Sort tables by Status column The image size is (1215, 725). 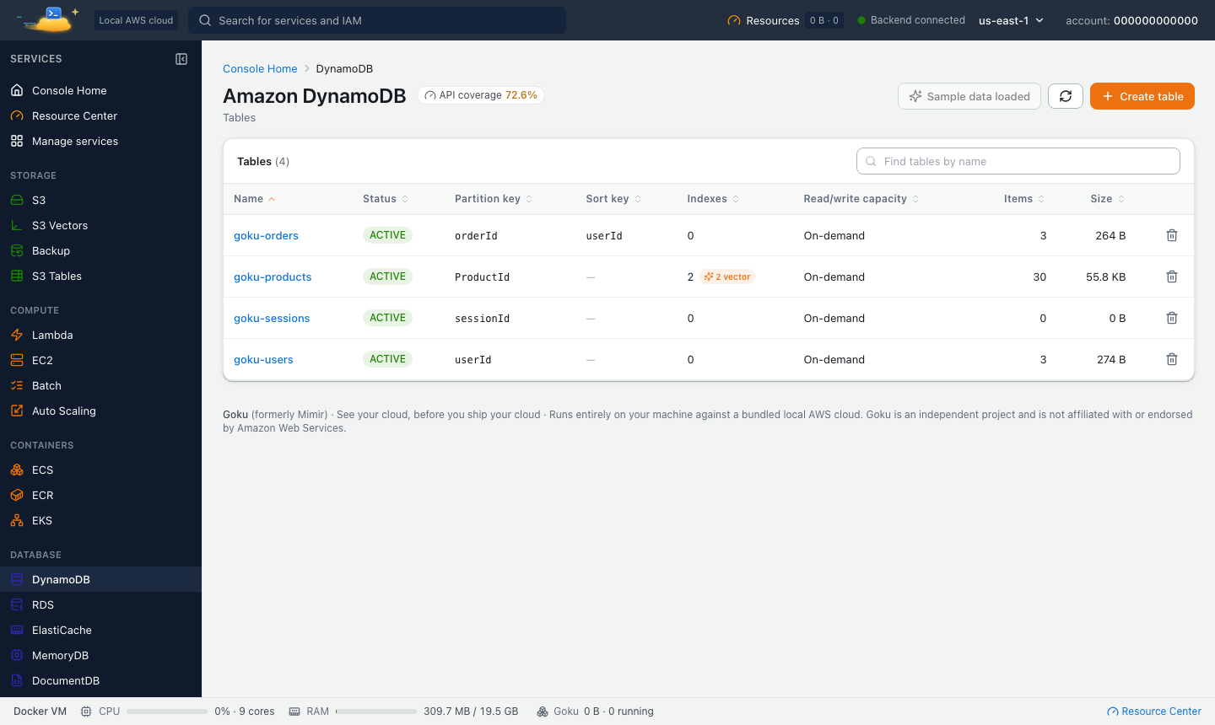coord(386,199)
